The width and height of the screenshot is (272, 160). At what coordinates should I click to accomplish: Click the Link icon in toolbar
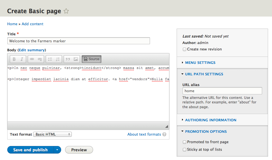pos(32,59)
